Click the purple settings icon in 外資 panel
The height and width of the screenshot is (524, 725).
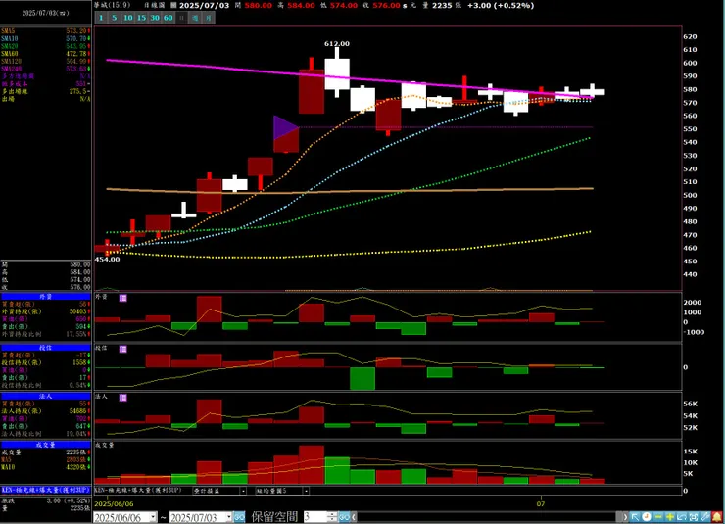tap(123, 298)
